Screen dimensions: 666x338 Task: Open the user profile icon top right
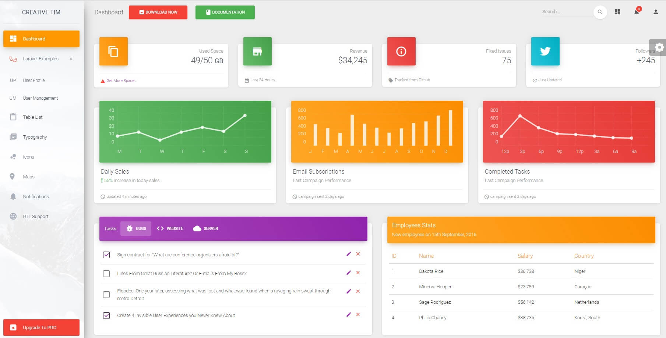tap(655, 12)
